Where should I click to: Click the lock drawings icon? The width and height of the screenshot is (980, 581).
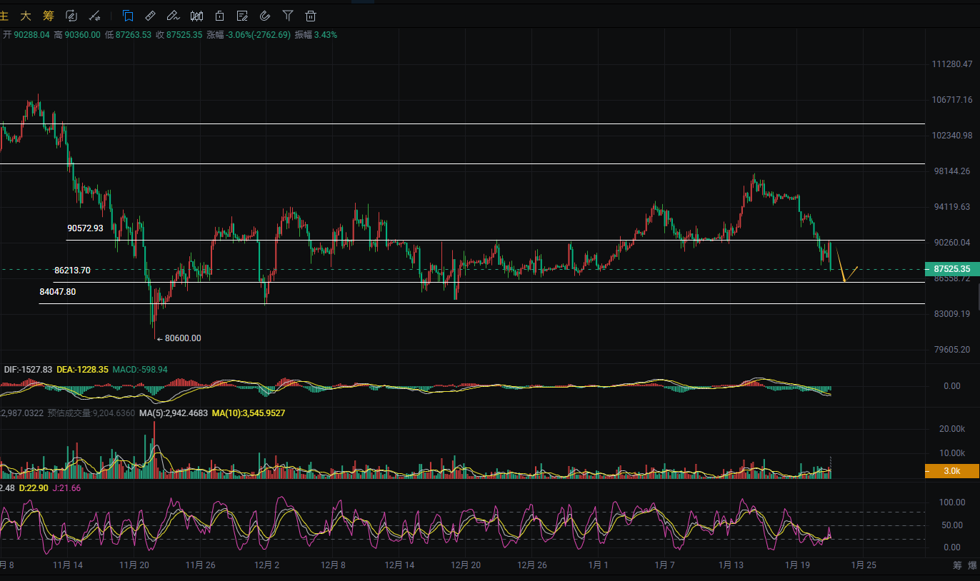220,15
